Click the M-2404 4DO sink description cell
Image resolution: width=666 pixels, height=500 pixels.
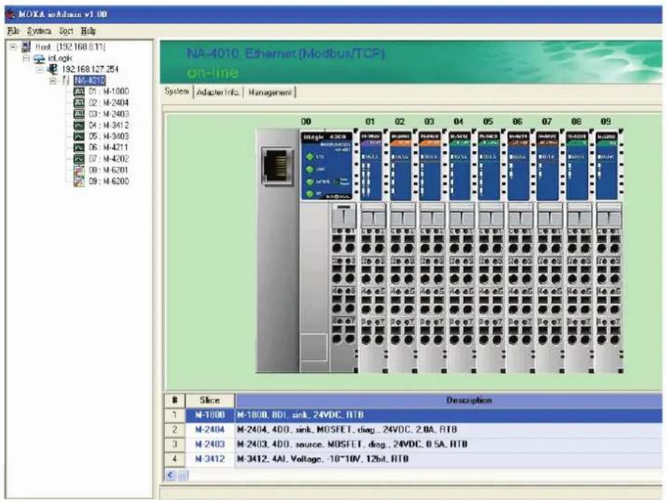[449, 430]
